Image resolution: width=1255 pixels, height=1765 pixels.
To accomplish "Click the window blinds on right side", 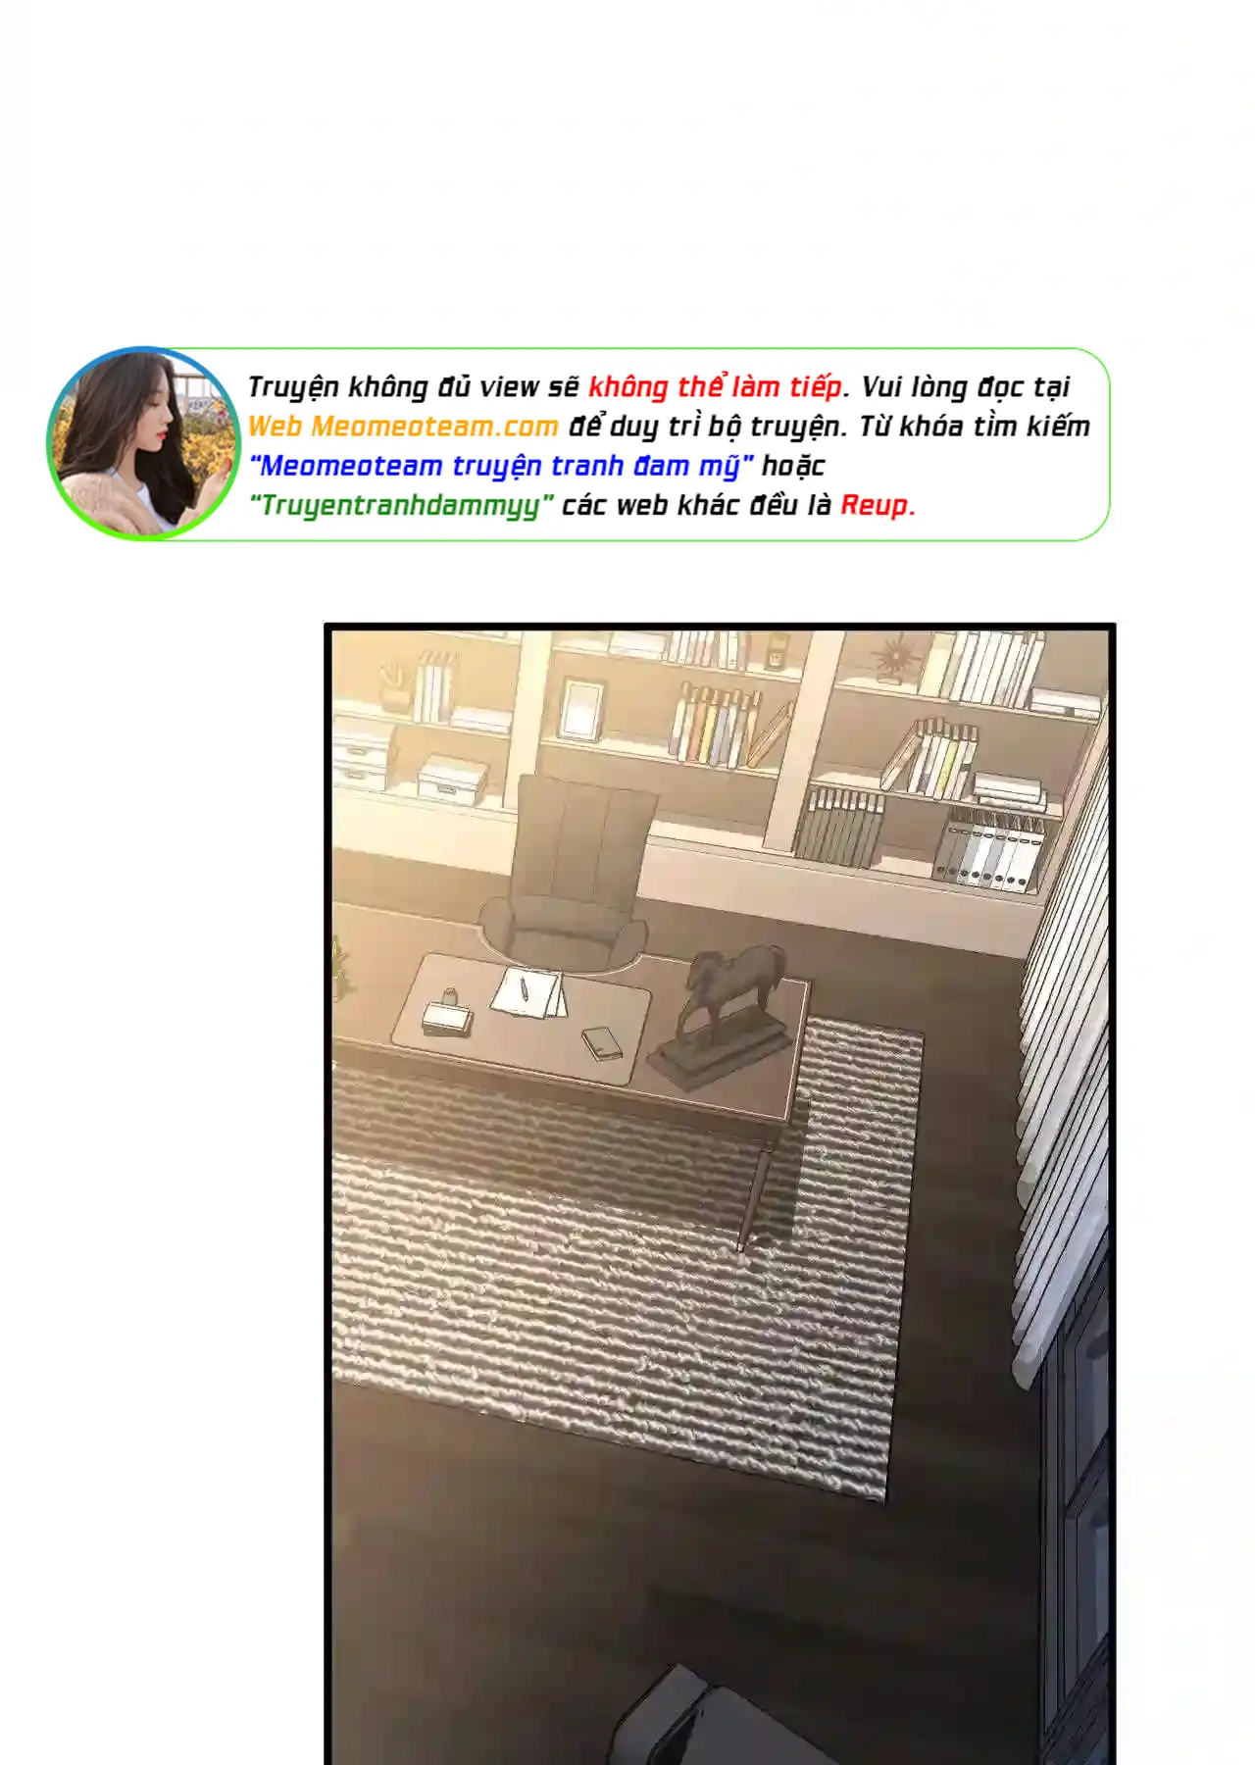I will (x=1064, y=1039).
